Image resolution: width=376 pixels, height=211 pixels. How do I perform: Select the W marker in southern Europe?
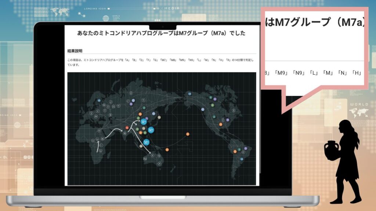coord(96,116)
